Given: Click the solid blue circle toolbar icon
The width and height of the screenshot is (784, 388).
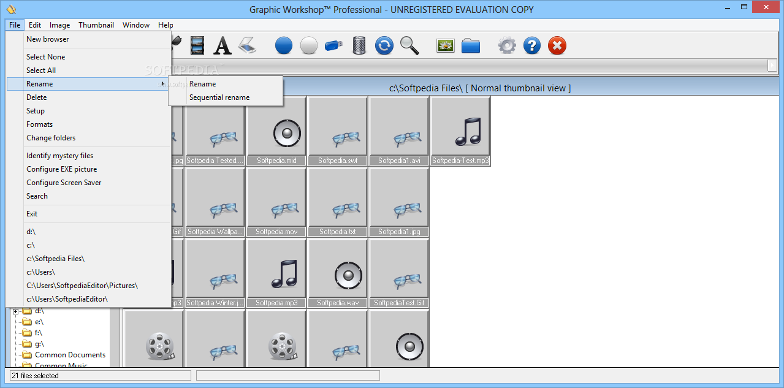Looking at the screenshot, I should coord(284,45).
